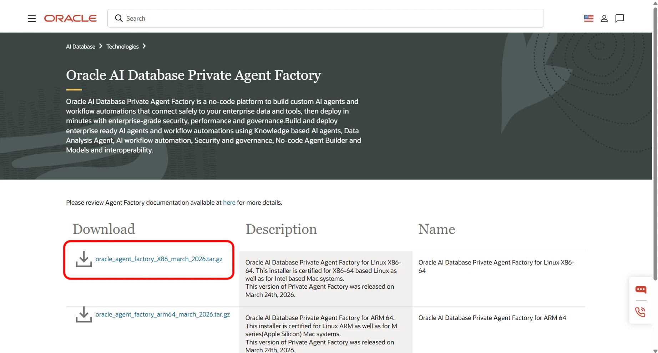The image size is (658, 353).
Task: Click the 'Download' column heading
Action: (104, 229)
